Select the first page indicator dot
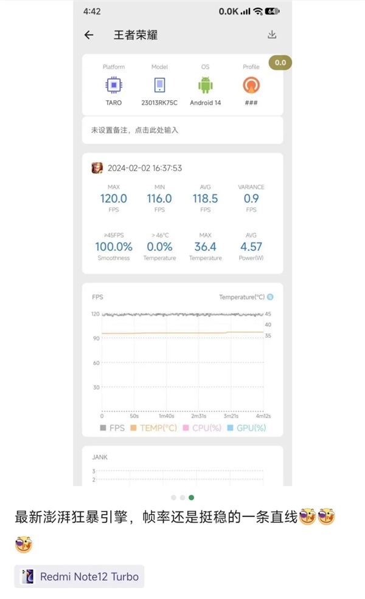This screenshot has height=599, width=365. pyautogui.click(x=173, y=498)
